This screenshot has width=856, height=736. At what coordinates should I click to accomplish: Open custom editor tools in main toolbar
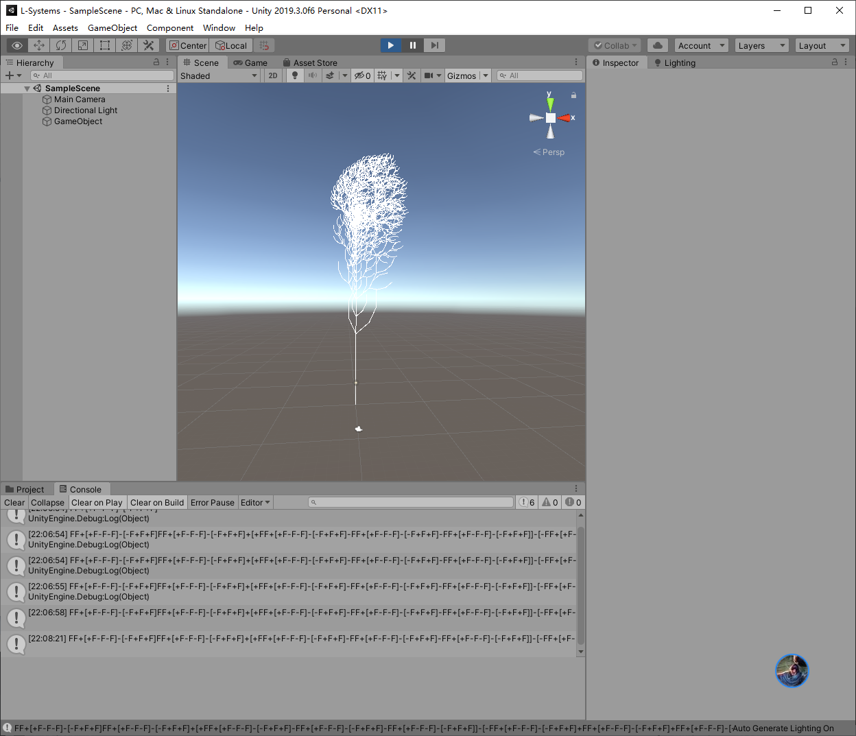pyautogui.click(x=149, y=45)
